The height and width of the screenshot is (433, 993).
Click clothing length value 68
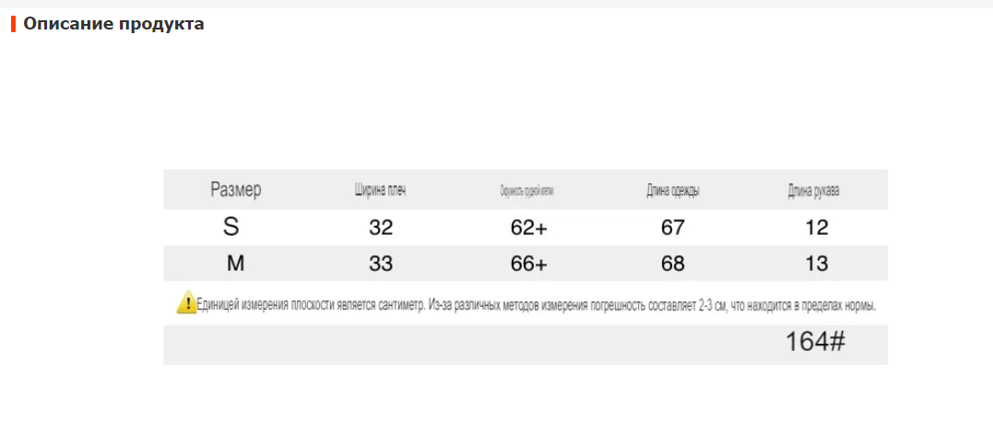coord(672,264)
